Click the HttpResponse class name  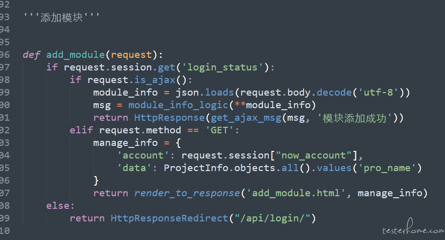coord(170,118)
